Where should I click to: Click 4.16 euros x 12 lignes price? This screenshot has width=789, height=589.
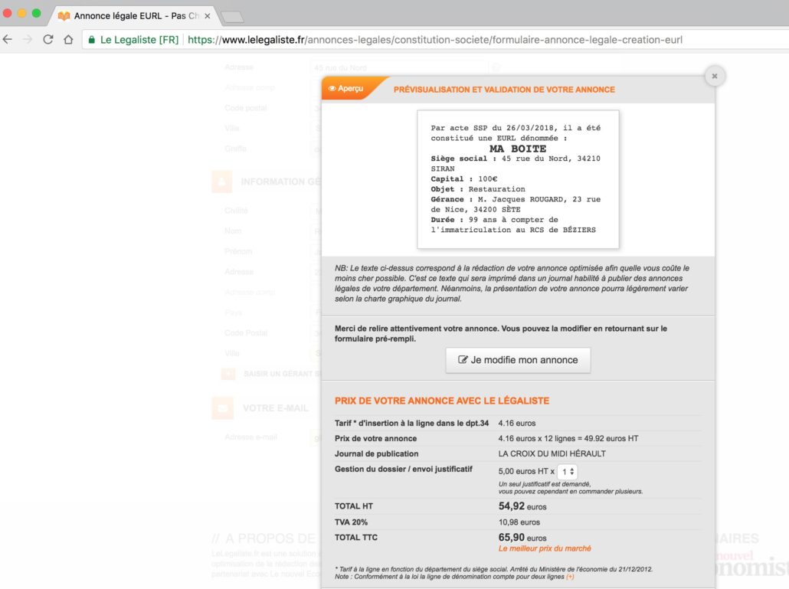pyautogui.click(x=568, y=439)
